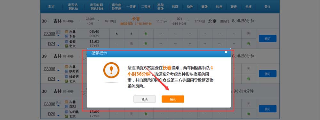This screenshot has height=120, width=320.
Task: Click the 北京 terminal icon beside D20
Action: [x=66, y=117]
